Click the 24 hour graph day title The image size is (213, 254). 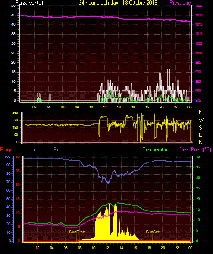(x=118, y=3)
